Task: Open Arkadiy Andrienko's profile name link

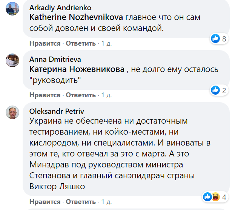Action: [60, 8]
